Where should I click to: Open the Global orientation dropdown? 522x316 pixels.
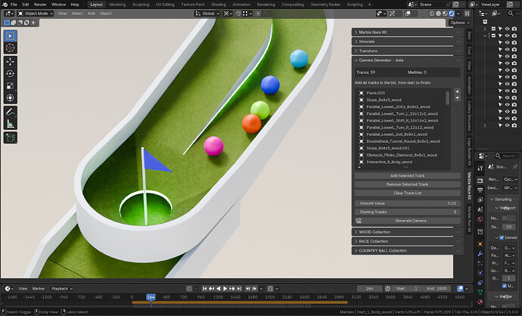click(x=207, y=14)
